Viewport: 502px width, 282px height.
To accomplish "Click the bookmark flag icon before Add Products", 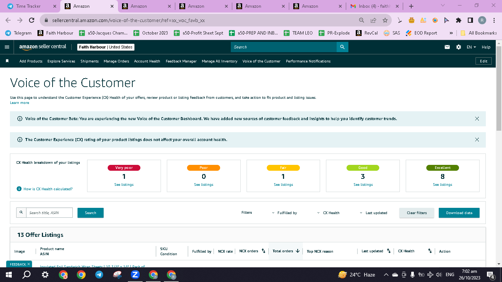I will [7, 61].
